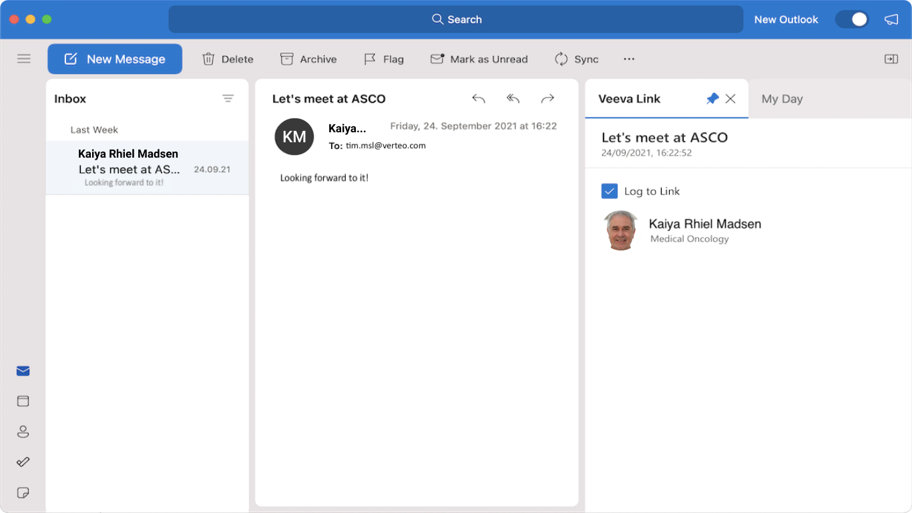Click the Let's meet at ASCO title in Veeva panel
The image size is (912, 513).
(664, 138)
